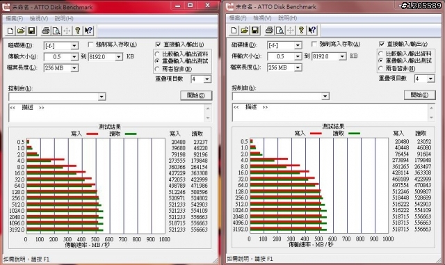Open 說明(H) menu in right window

click(x=287, y=18)
